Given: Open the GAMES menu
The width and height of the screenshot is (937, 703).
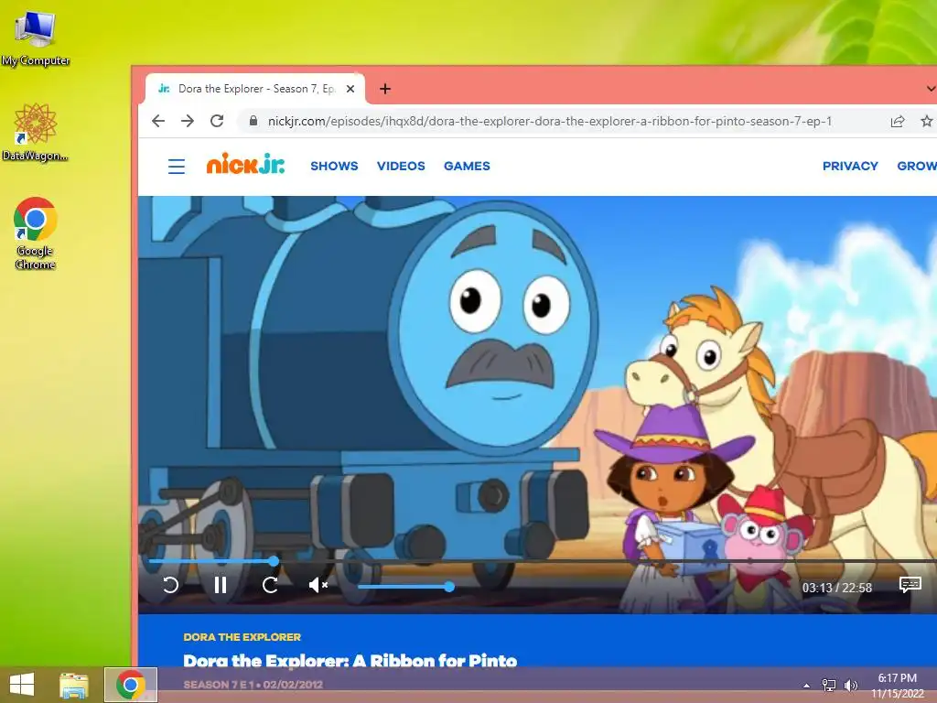Looking at the screenshot, I should tap(467, 167).
